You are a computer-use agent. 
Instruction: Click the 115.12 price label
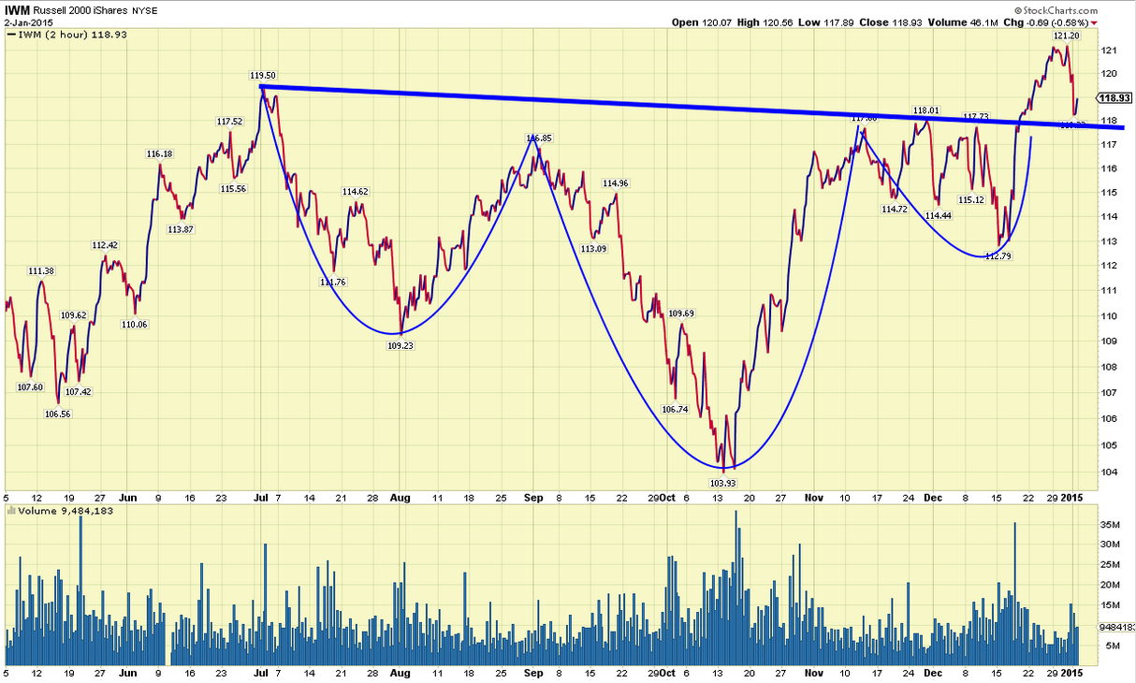coord(971,200)
